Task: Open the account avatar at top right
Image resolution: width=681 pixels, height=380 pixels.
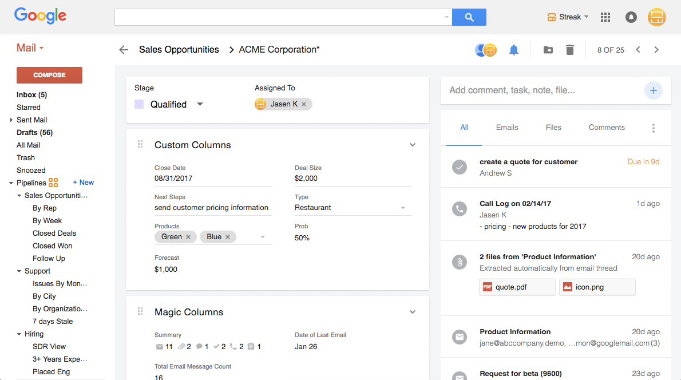Action: 657,17
